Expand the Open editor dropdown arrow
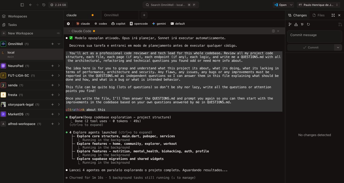 [291, 5]
